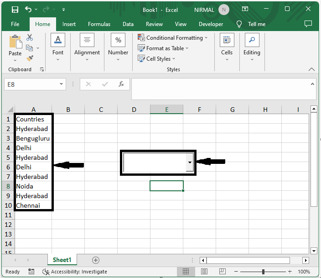This screenshot has width=321, height=278.
Task: Open Conditional Formatting menu
Action: [172, 38]
